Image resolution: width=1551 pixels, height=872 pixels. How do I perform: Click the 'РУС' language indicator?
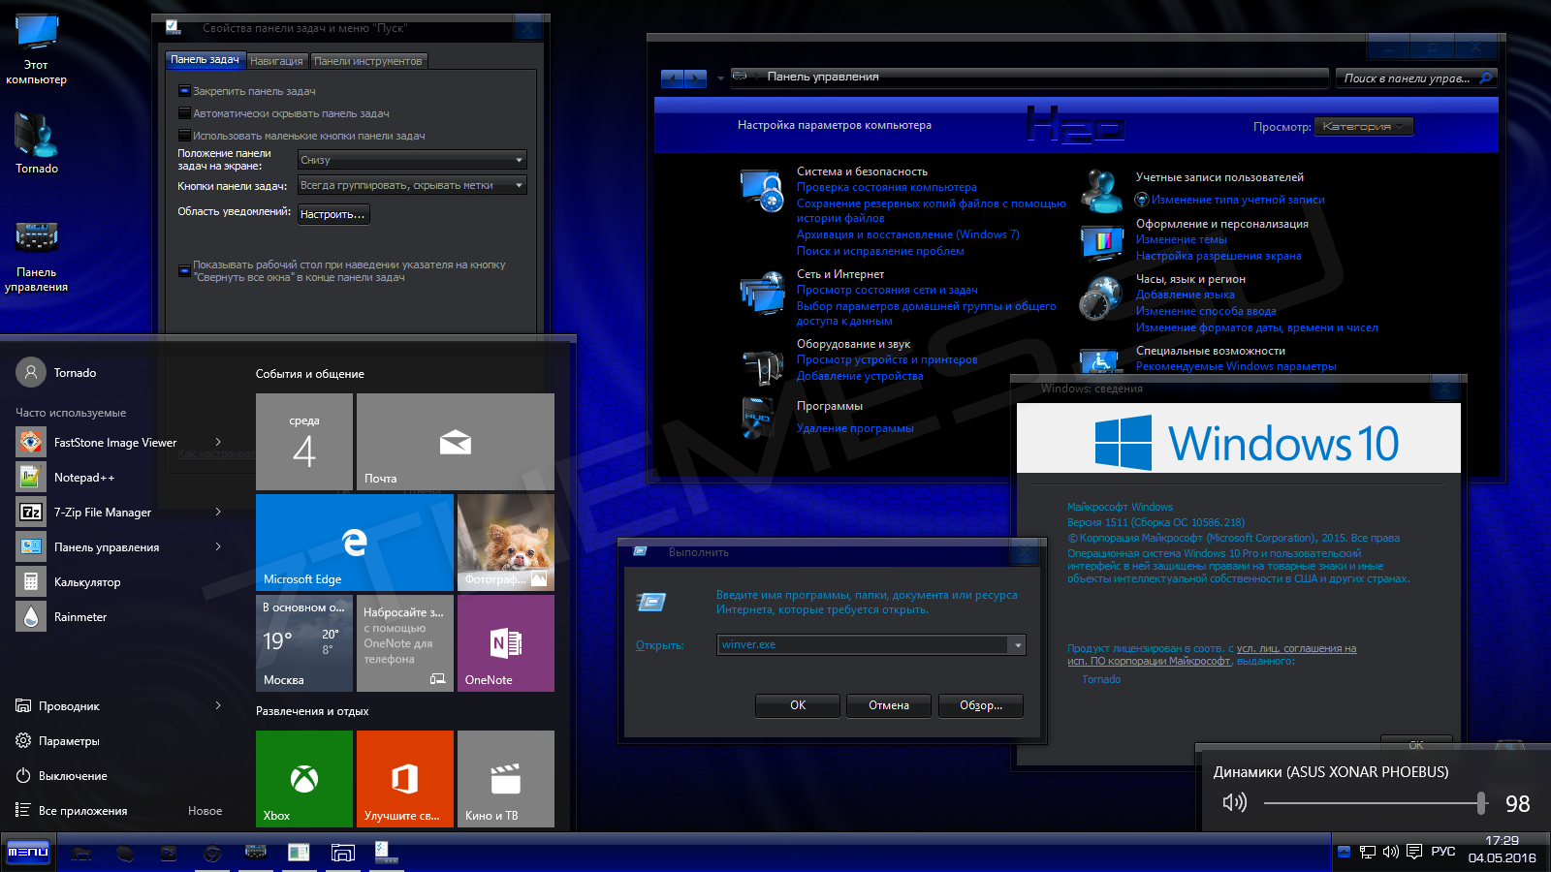click(1443, 852)
